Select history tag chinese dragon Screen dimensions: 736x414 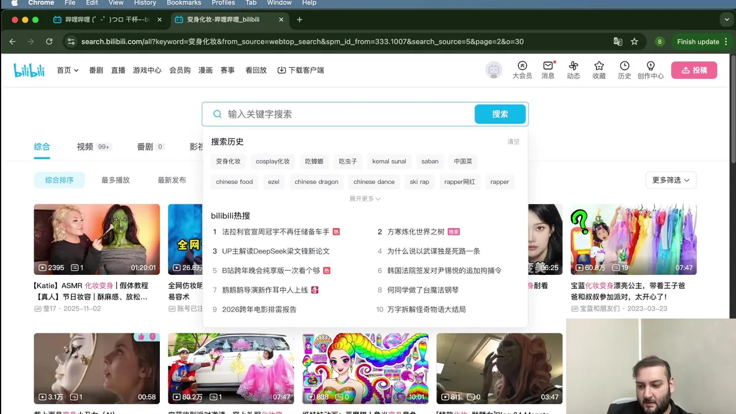tap(316, 182)
